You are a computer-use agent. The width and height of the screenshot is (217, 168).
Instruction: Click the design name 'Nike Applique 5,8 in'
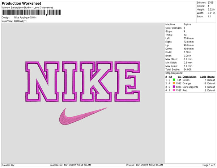click(x=25, y=17)
